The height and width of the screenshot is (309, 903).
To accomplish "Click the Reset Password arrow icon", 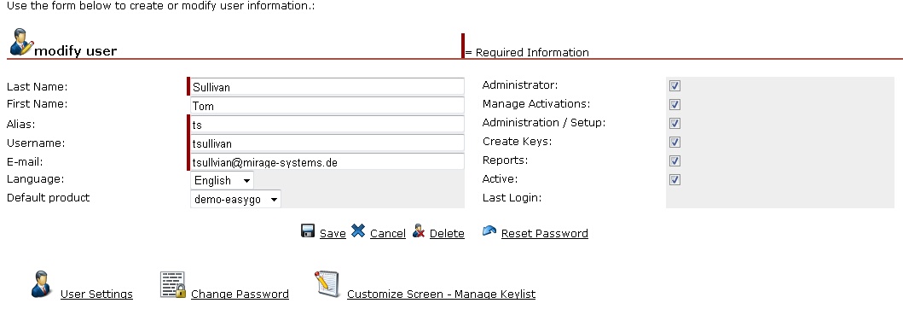I will tap(489, 230).
